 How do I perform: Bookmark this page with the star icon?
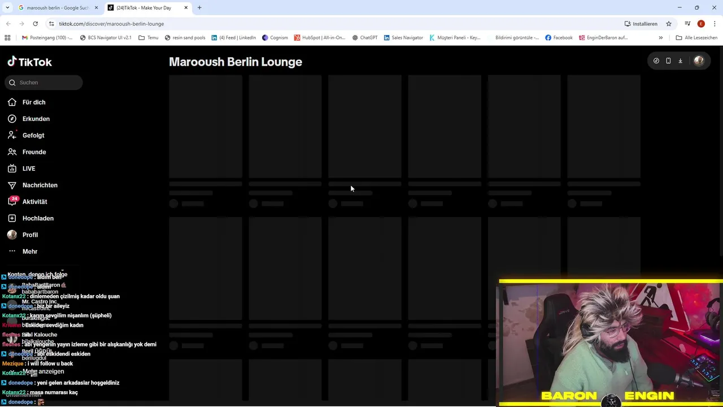pyautogui.click(x=669, y=24)
